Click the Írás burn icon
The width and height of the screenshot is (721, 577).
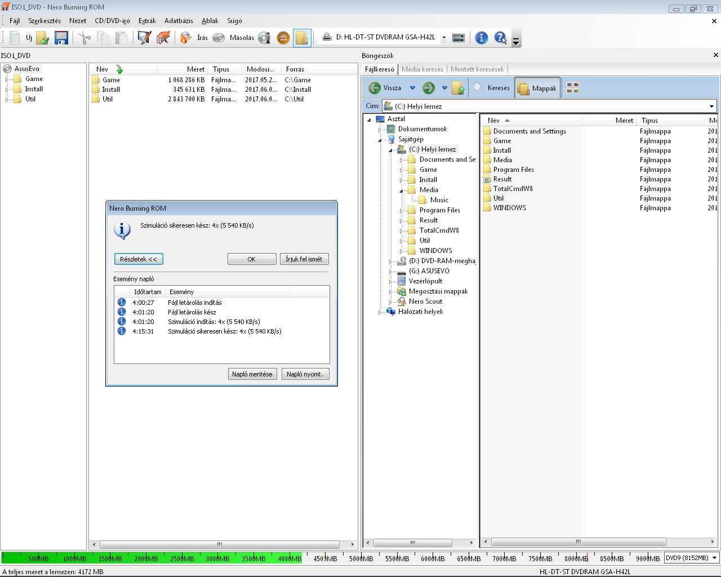186,38
